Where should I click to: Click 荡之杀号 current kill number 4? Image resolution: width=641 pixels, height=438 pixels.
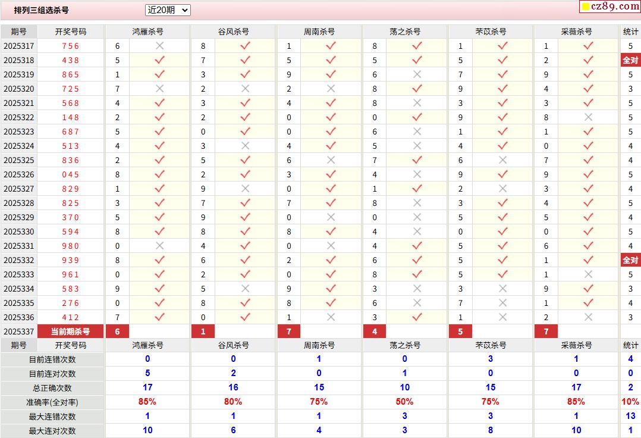(x=375, y=331)
